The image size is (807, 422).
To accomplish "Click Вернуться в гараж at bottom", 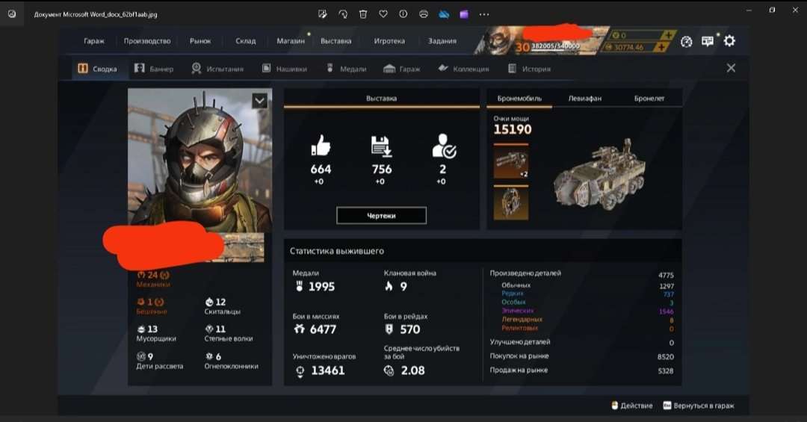I will [x=699, y=406].
